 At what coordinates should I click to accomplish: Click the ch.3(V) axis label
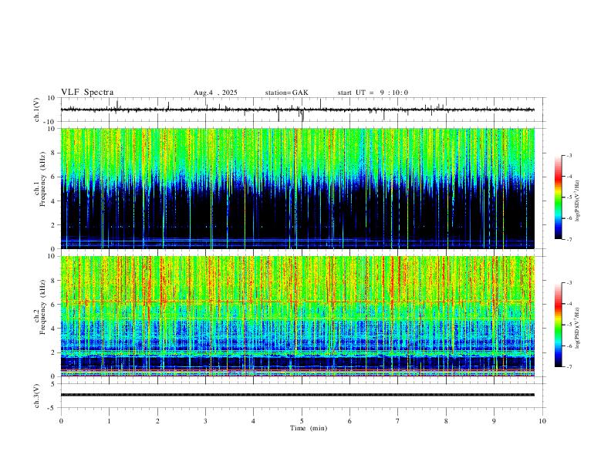tap(37, 396)
